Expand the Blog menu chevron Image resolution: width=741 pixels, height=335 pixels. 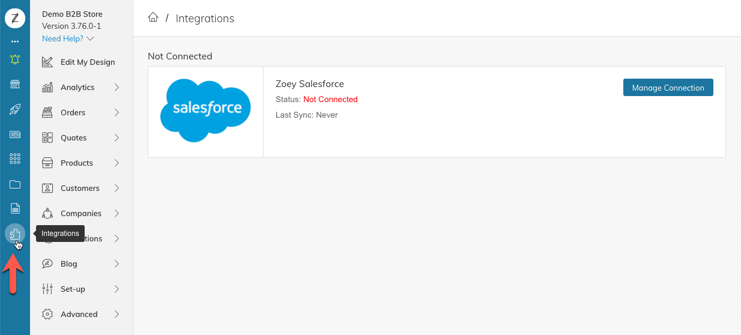(116, 264)
